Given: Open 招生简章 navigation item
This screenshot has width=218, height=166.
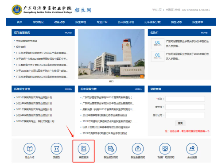Looking at the screenshot, I should [198, 22].
